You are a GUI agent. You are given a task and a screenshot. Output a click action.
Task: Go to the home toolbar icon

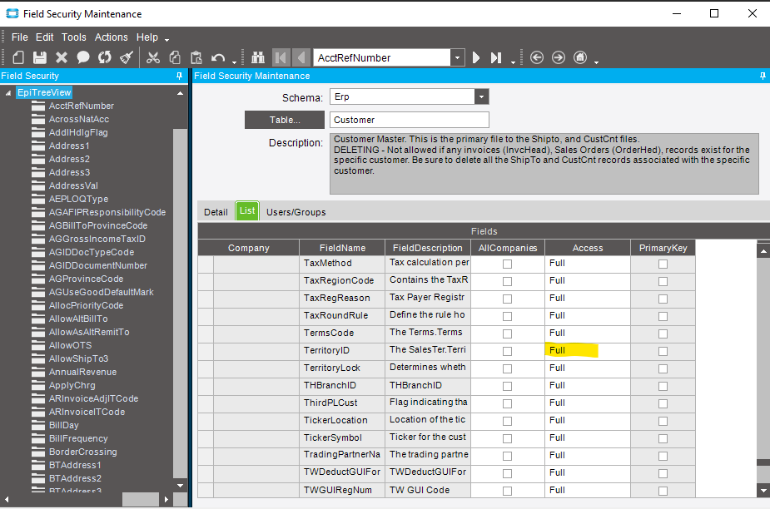click(580, 57)
